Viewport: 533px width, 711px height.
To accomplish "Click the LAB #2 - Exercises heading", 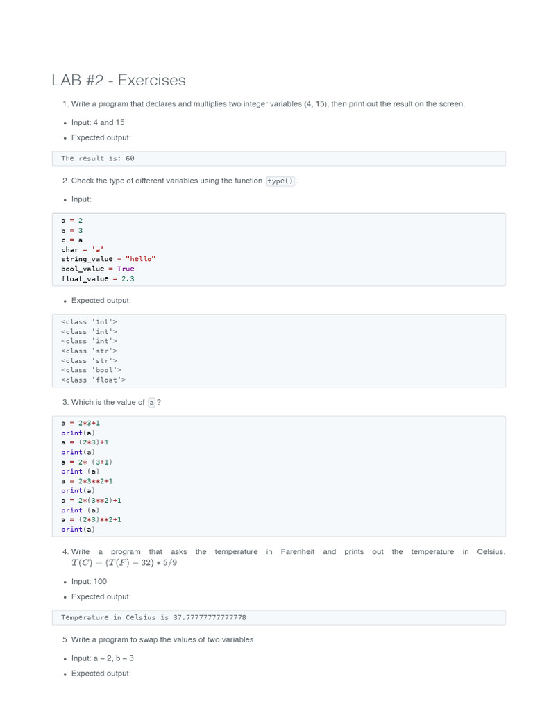I will click(x=119, y=81).
